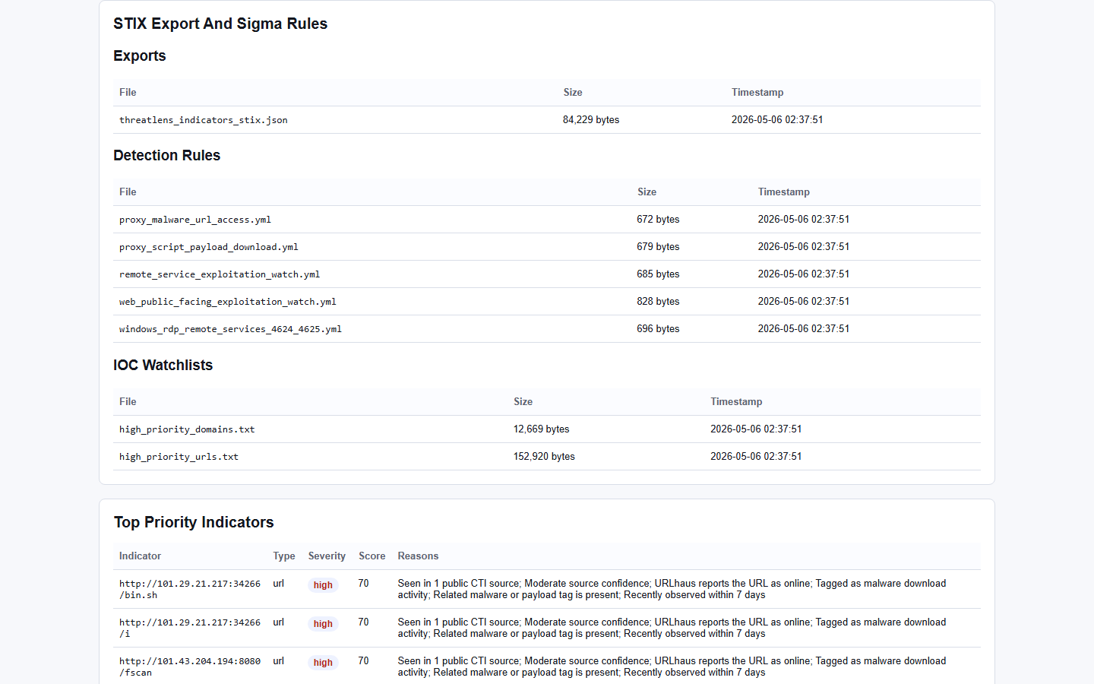Viewport: 1094px width, 684px height.
Task: Click the timestamp of web_public_facing_exploitation_watch.yml
Action: click(x=804, y=302)
